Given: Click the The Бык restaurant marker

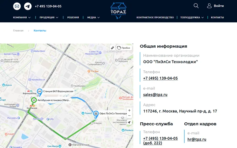Looking at the screenshot, I should (x=93, y=71).
